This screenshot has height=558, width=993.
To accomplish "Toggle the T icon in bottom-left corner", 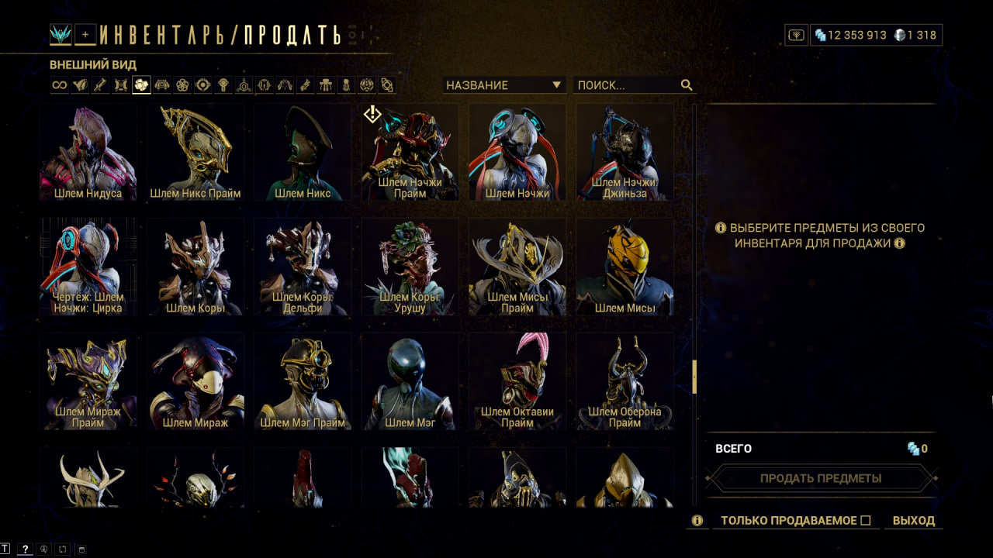I will tap(5, 549).
